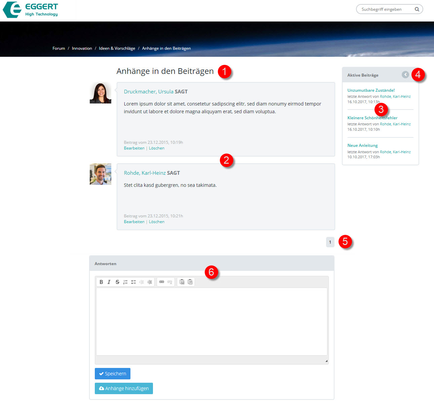Screen dimensions: 434x417
Task: Insert a hyperlink in the reply
Action: point(162,282)
